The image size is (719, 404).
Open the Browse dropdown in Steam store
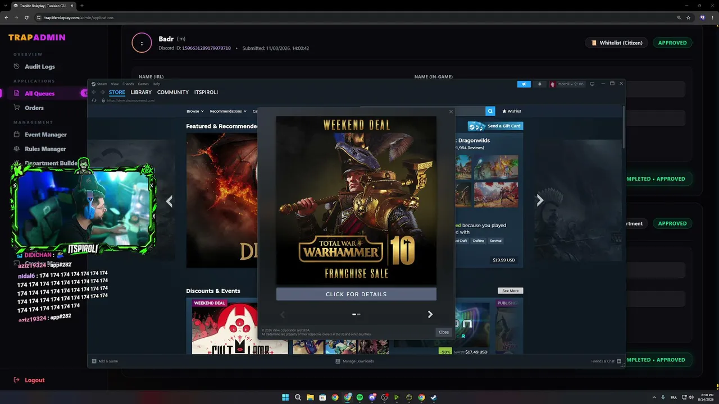[x=195, y=111]
